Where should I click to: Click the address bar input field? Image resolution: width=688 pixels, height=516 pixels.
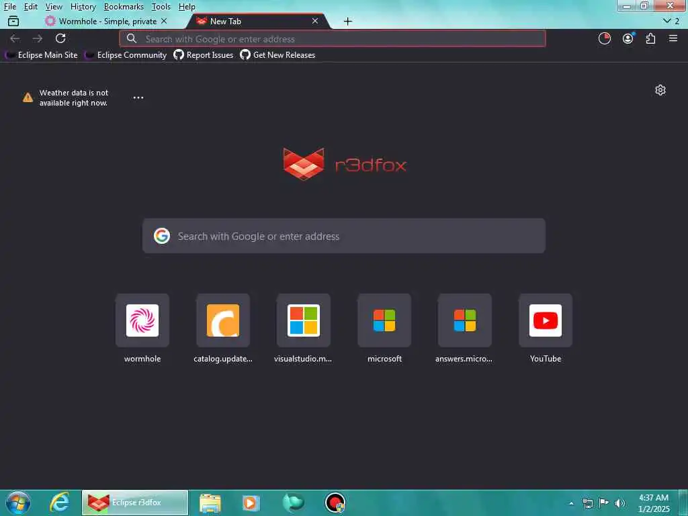click(x=333, y=38)
